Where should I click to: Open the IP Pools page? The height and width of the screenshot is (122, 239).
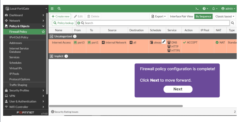pos(14,74)
